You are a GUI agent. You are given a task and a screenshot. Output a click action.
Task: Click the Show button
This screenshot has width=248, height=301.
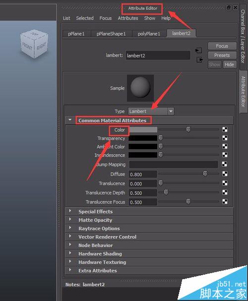pyautogui.click(x=214, y=65)
